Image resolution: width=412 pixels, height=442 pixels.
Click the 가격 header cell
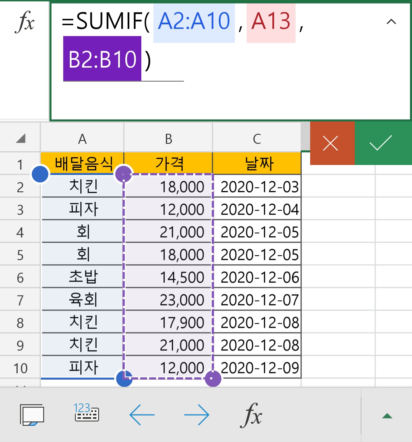[169, 164]
